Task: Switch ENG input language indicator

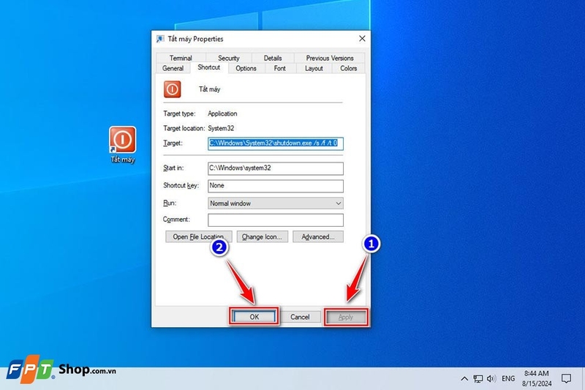Action: 508,379
